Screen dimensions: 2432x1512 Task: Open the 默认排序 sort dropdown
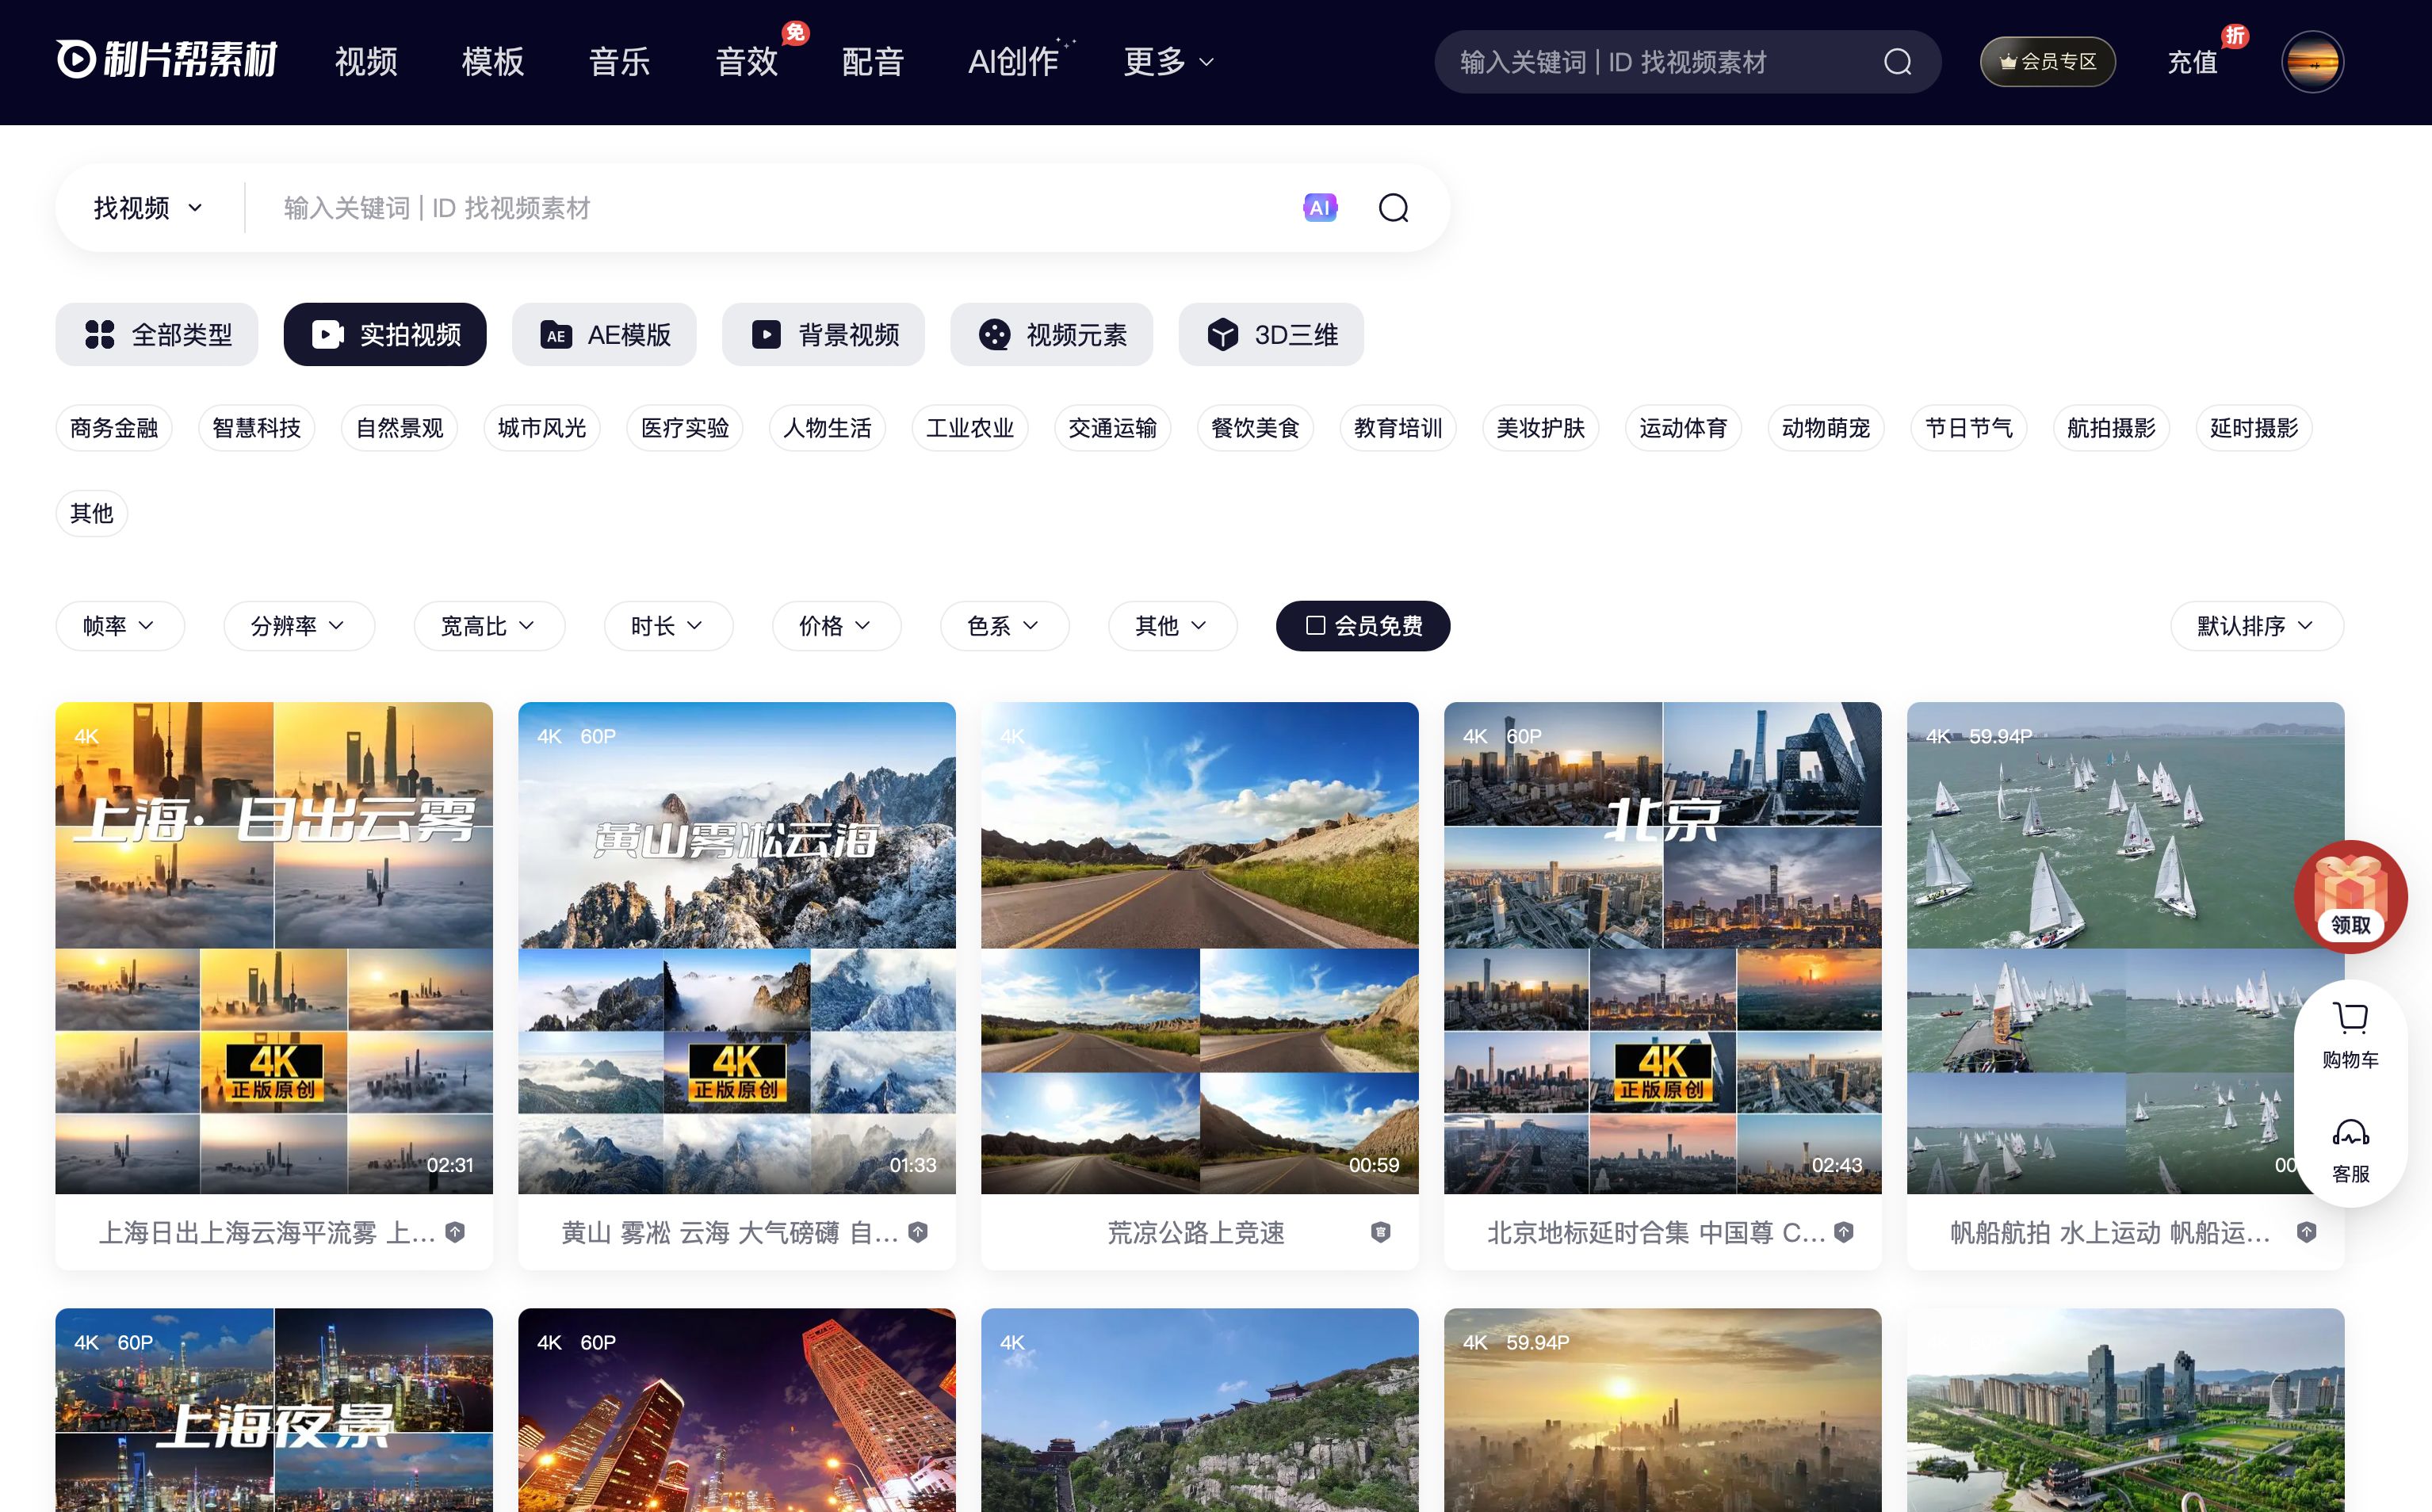tap(2256, 626)
